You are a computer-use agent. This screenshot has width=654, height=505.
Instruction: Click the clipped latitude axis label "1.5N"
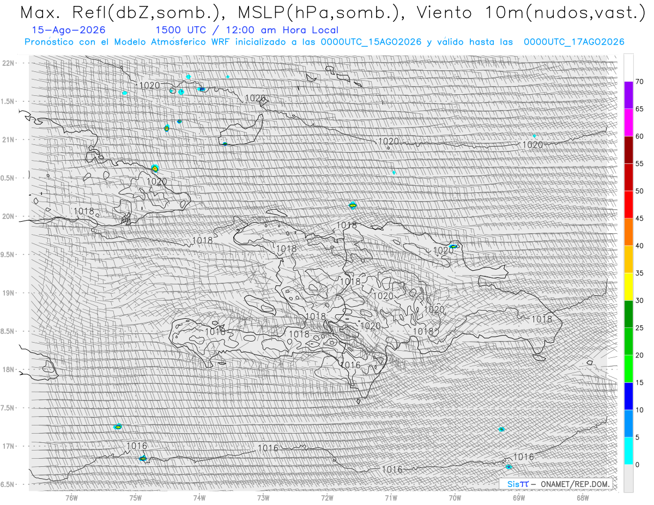(x=8, y=101)
